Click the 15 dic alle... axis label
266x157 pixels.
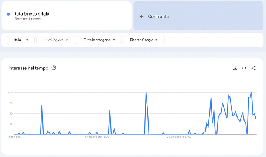coord(14,137)
